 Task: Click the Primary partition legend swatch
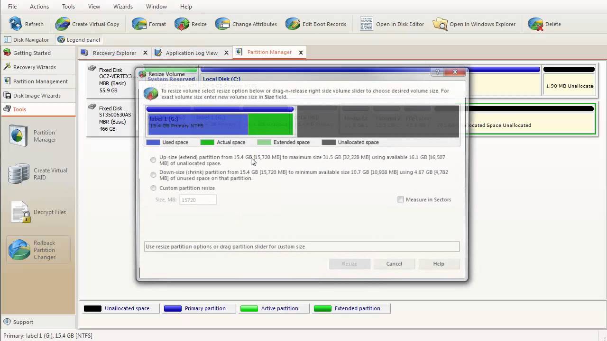(173, 308)
